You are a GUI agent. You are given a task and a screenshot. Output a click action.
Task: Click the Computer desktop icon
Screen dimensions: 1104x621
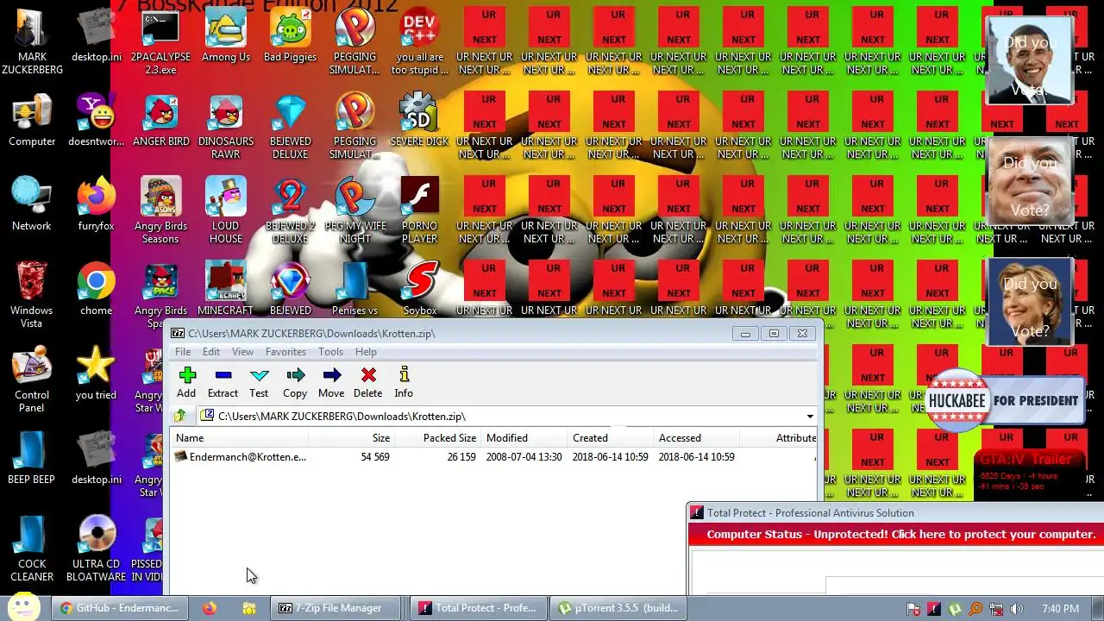pos(32,121)
